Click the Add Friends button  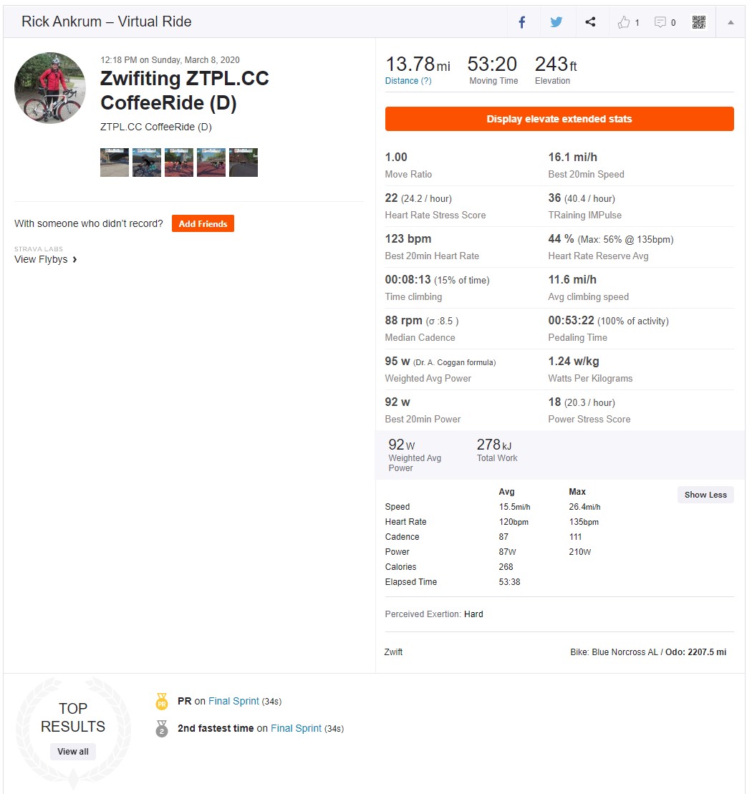point(203,223)
